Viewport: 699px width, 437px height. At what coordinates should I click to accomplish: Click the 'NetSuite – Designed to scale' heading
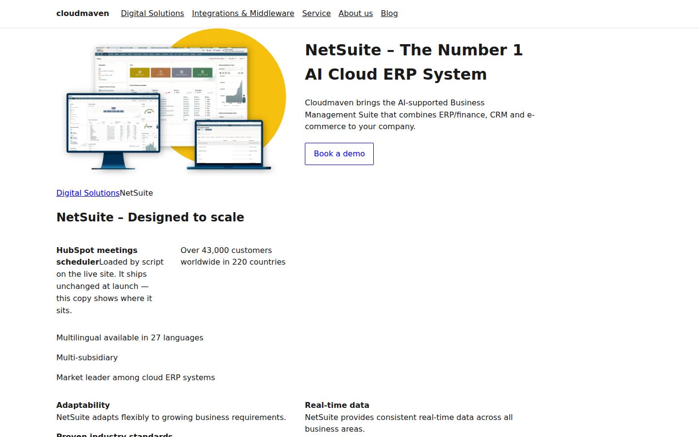coord(150,217)
